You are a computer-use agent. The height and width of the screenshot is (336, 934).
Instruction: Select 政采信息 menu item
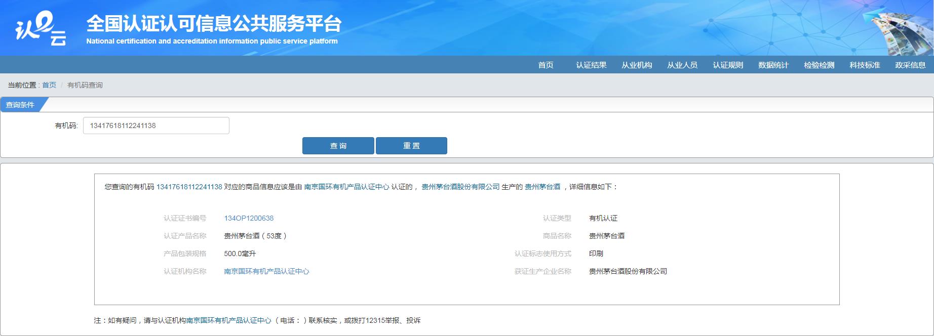coord(910,65)
